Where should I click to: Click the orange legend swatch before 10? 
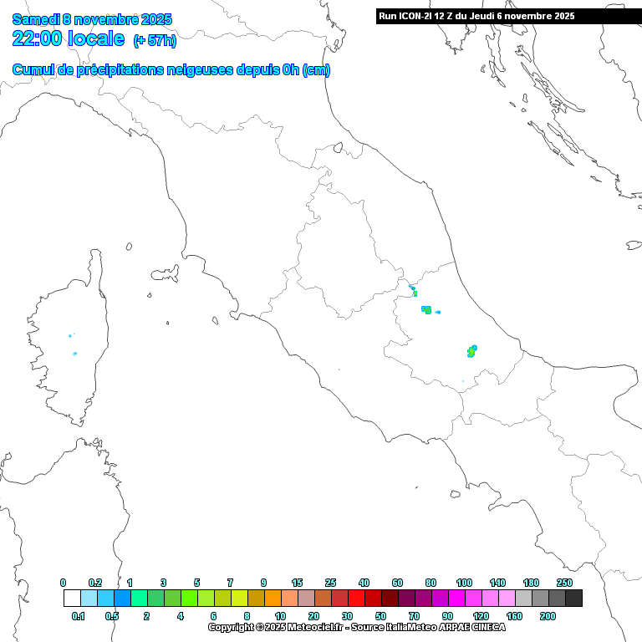tap(273, 599)
